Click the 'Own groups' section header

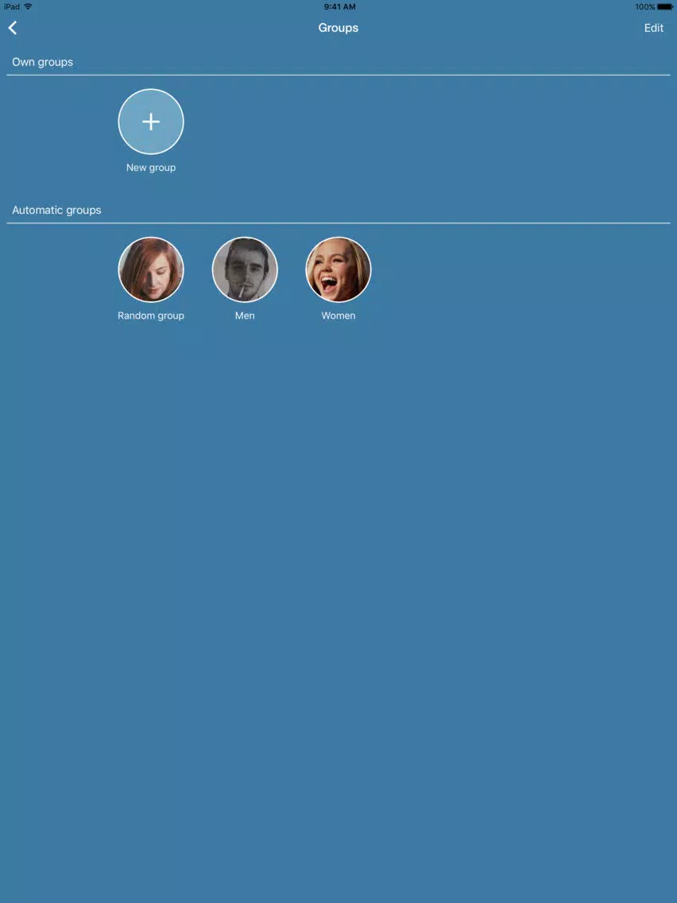43,62
